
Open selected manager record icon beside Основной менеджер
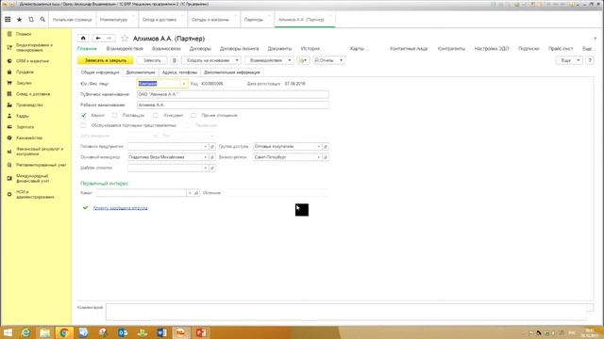click(211, 157)
